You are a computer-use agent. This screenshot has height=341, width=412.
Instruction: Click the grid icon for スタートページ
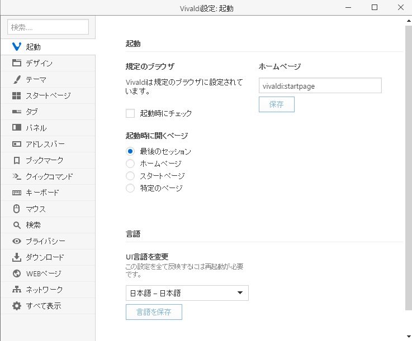[17, 95]
